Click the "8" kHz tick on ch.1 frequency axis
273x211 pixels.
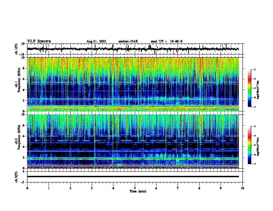click(x=24, y=68)
